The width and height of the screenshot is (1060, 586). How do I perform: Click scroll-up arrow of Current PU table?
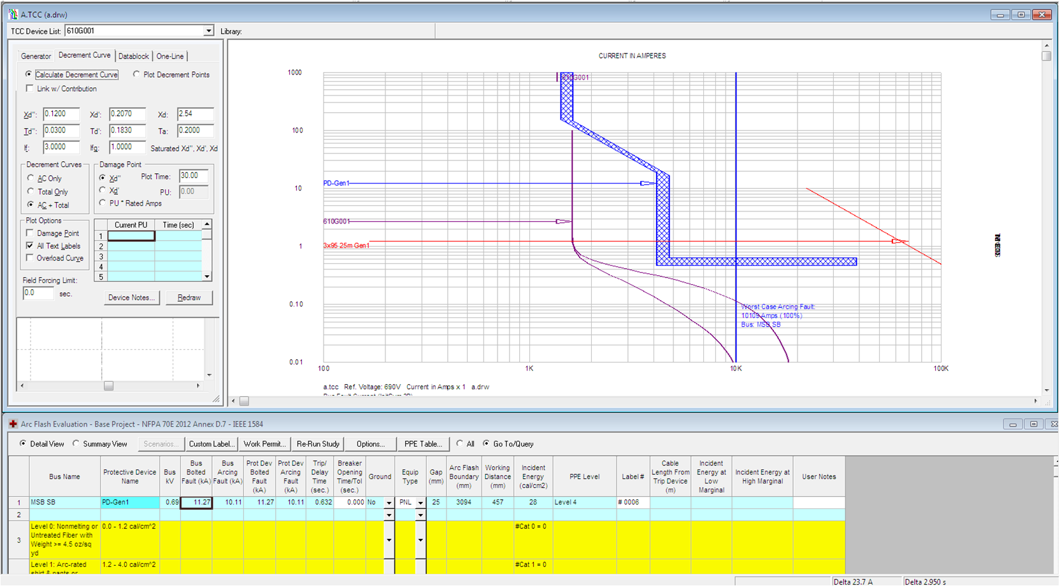point(207,225)
